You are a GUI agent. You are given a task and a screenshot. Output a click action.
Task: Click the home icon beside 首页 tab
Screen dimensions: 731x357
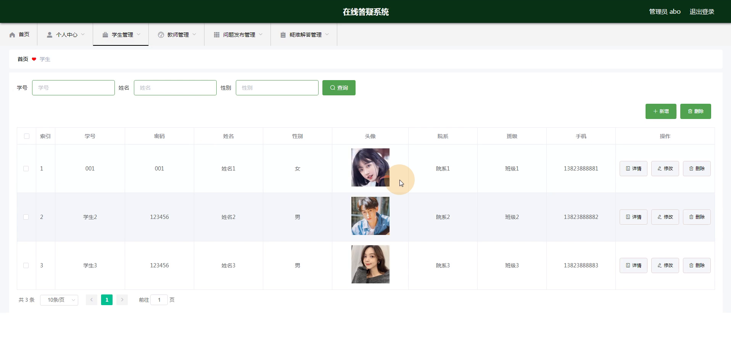pyautogui.click(x=12, y=35)
